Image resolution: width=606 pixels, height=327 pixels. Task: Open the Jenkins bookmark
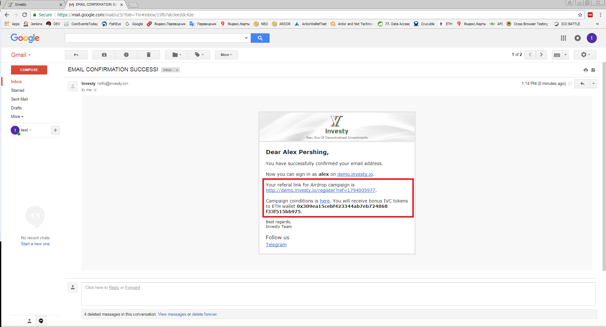coord(33,24)
